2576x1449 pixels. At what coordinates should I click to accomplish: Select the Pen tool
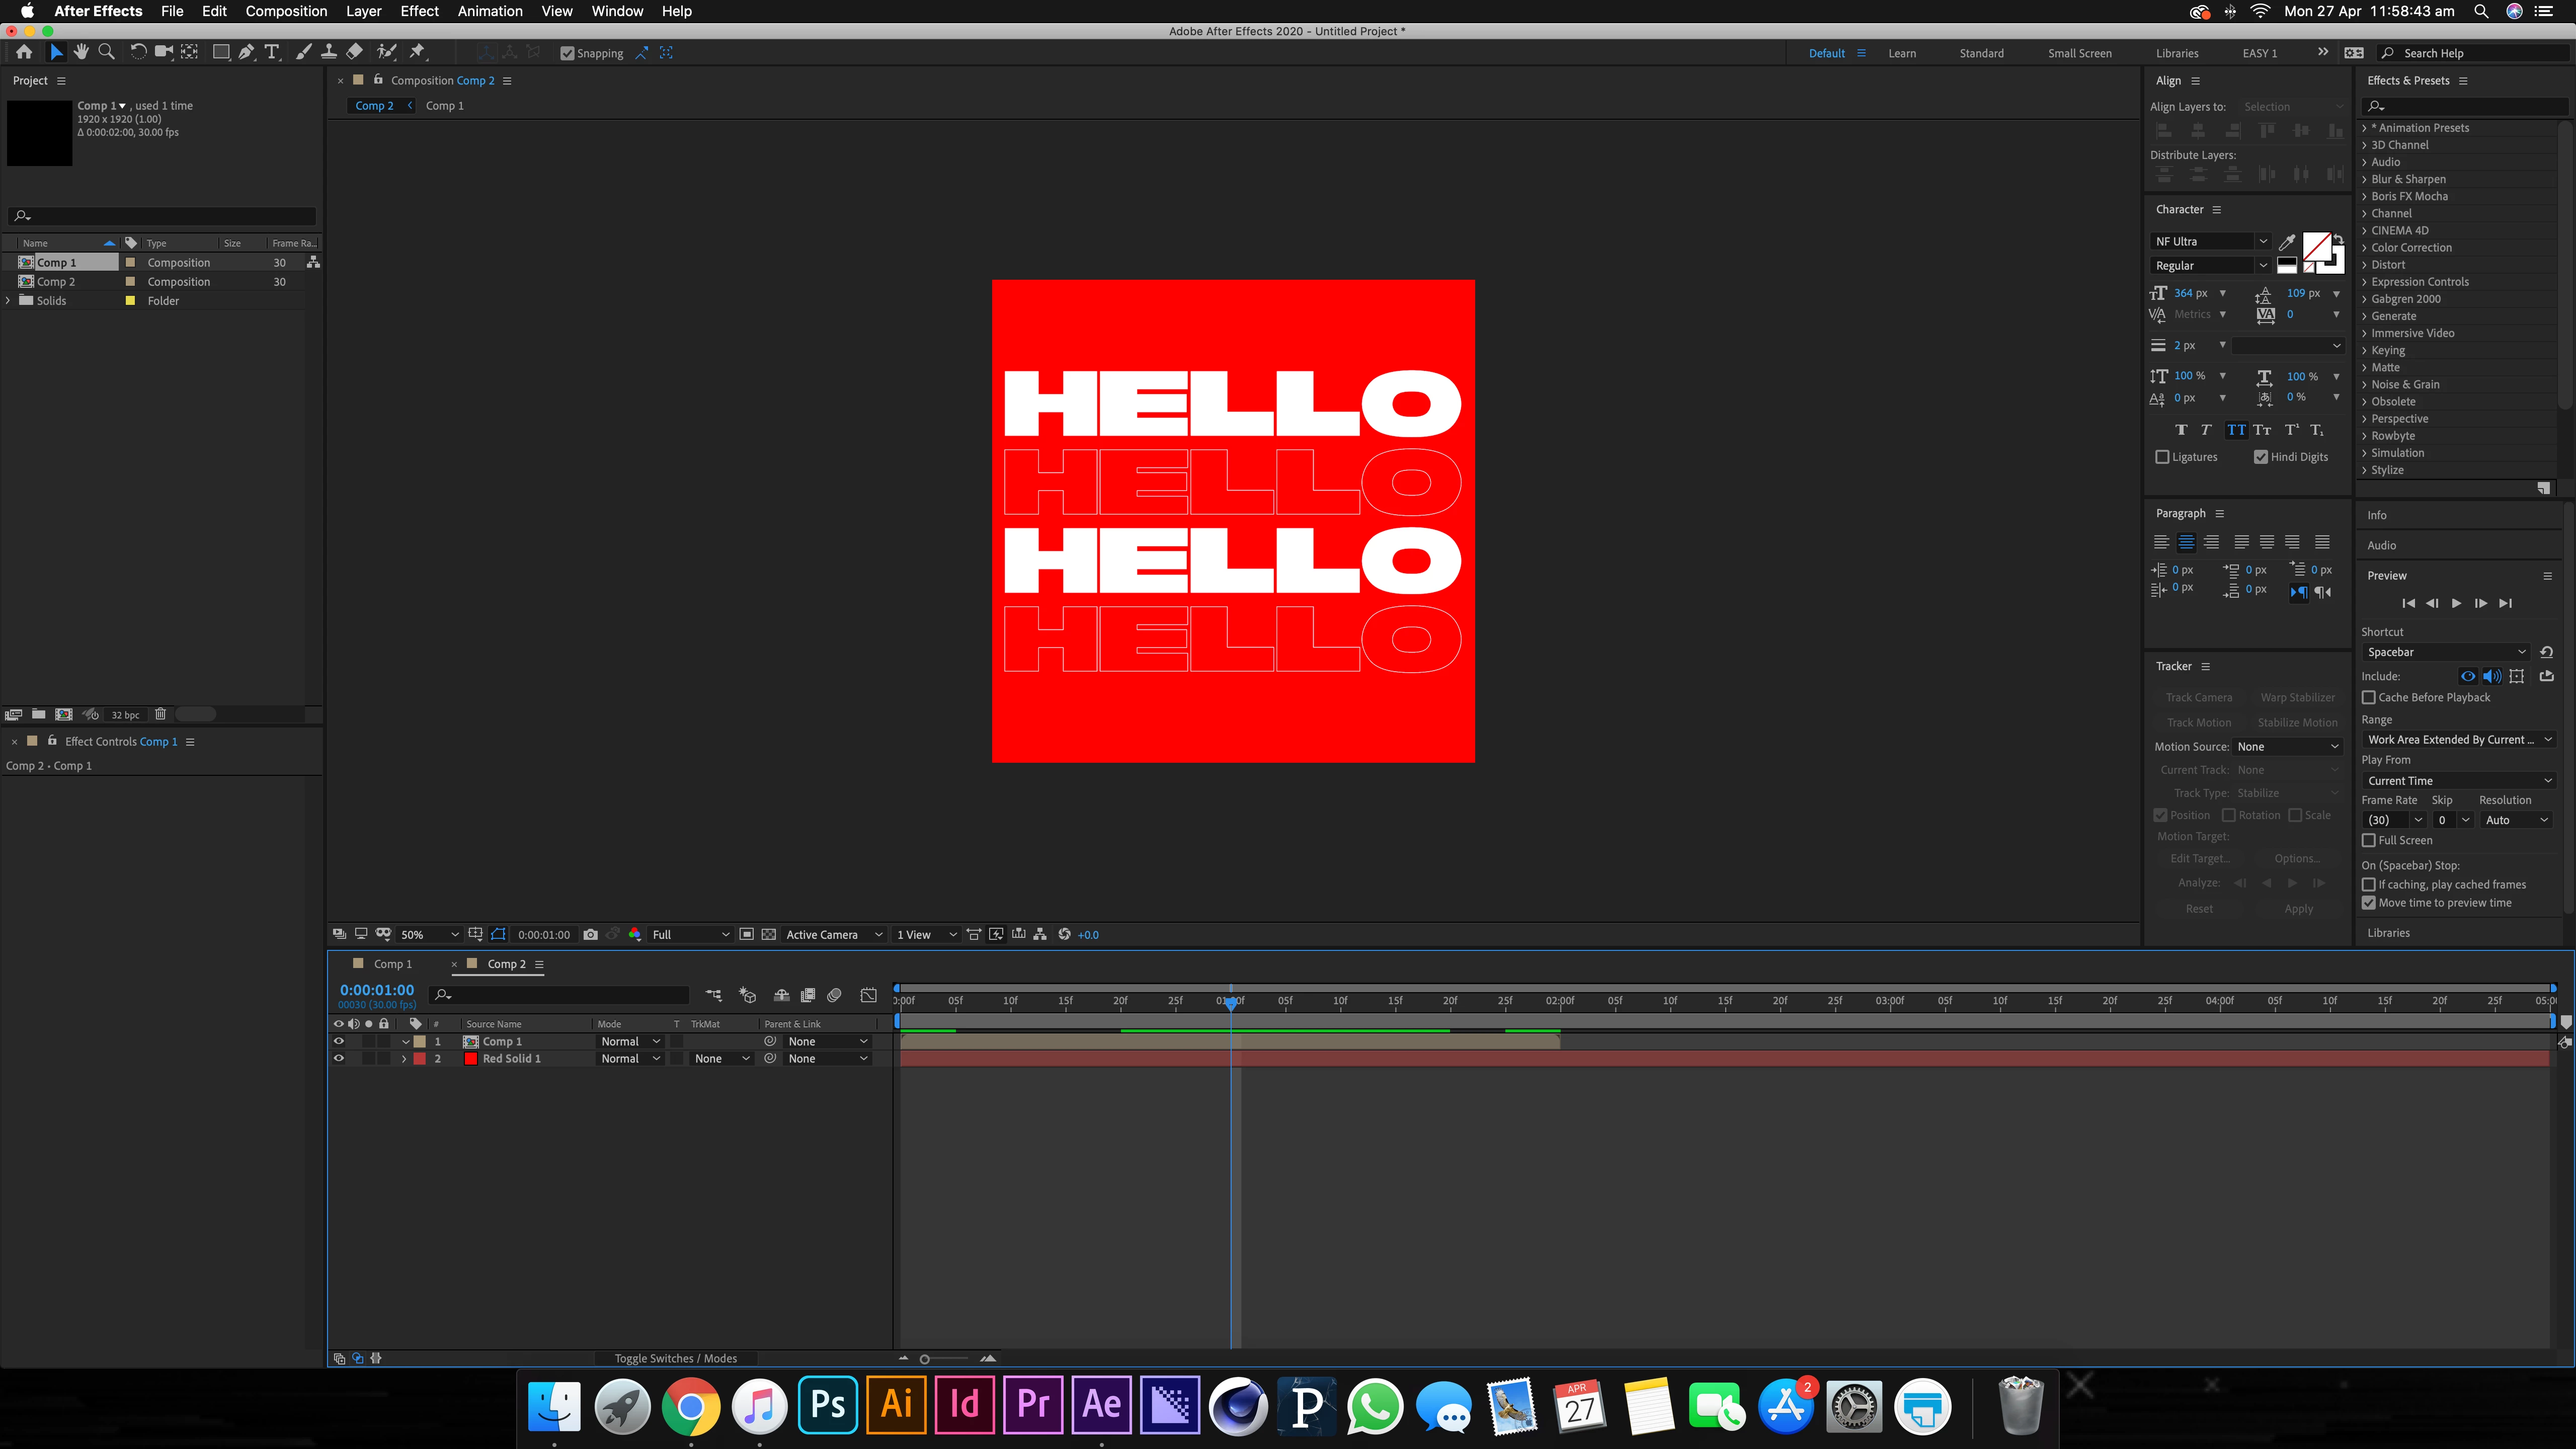tap(246, 52)
